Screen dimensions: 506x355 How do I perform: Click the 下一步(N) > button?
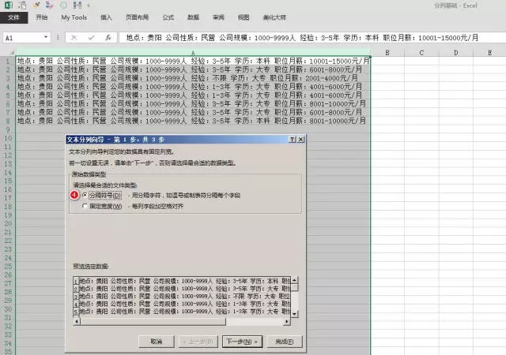tap(242, 342)
